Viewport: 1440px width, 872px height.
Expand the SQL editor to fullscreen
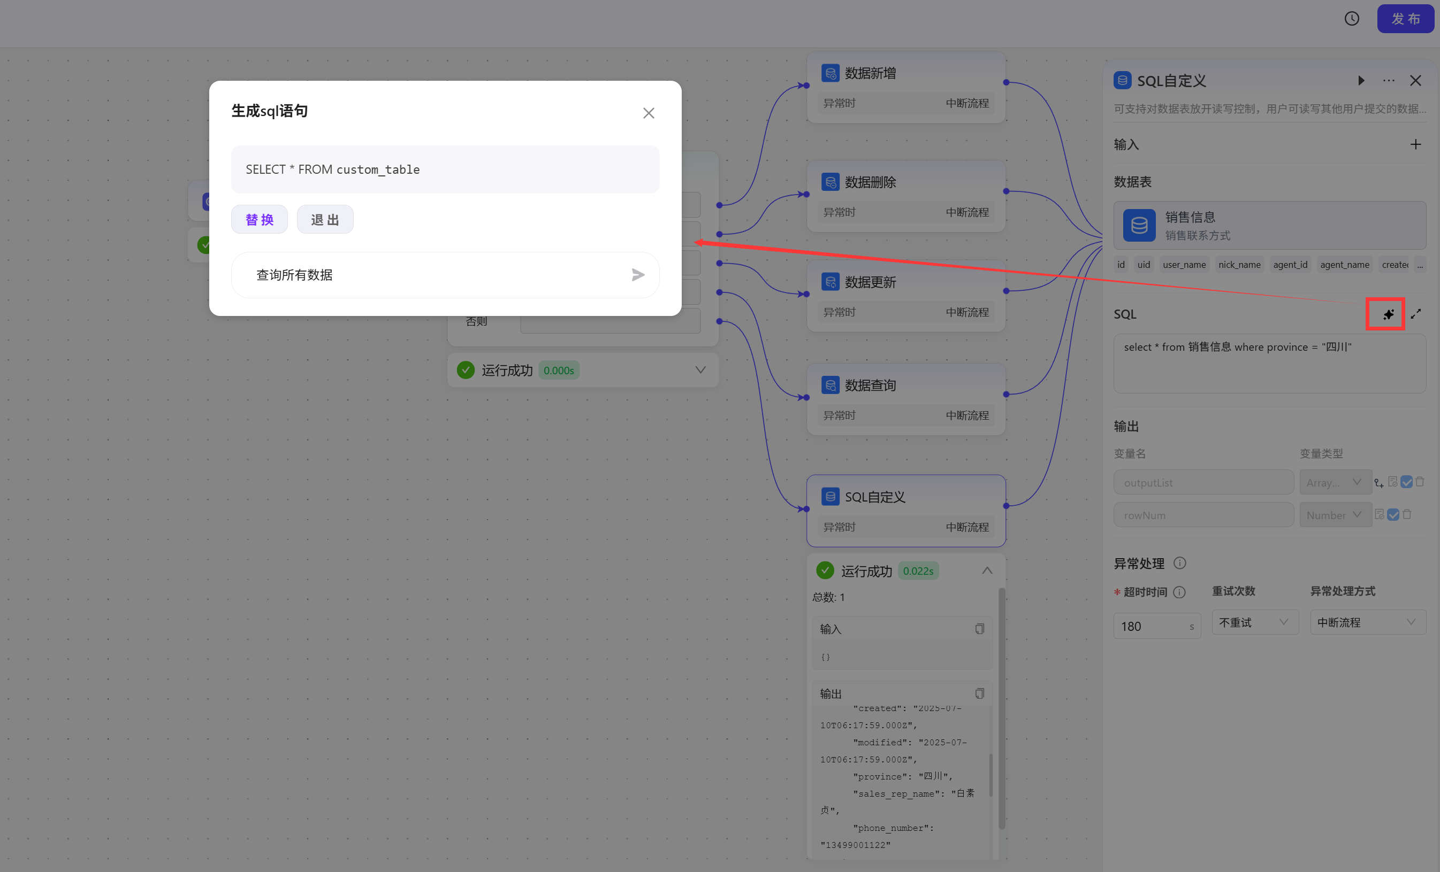[1415, 314]
